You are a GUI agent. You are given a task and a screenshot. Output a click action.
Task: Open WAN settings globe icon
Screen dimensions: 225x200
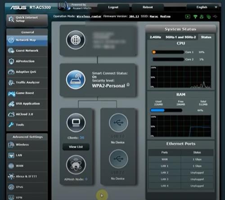tap(11, 166)
